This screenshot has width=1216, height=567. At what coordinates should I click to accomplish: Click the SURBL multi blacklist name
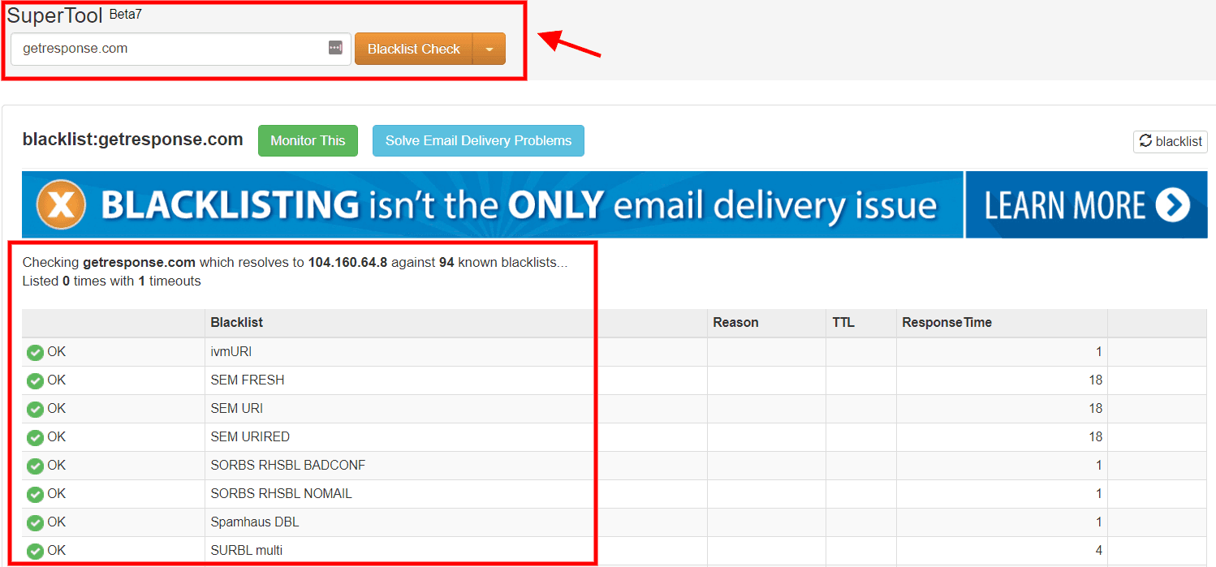pos(246,550)
